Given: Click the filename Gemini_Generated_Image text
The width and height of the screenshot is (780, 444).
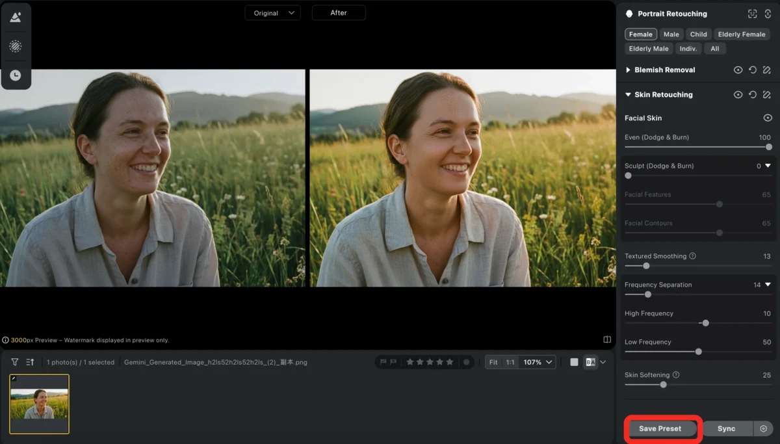Looking at the screenshot, I should (x=216, y=362).
